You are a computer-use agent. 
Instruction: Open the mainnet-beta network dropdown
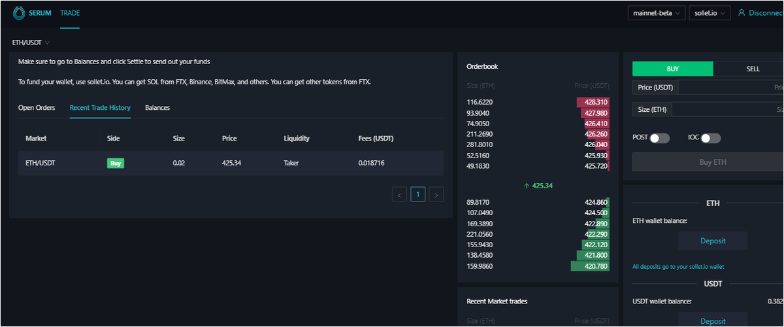(657, 13)
